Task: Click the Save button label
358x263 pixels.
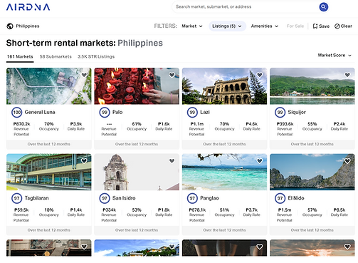Action: pos(324,26)
